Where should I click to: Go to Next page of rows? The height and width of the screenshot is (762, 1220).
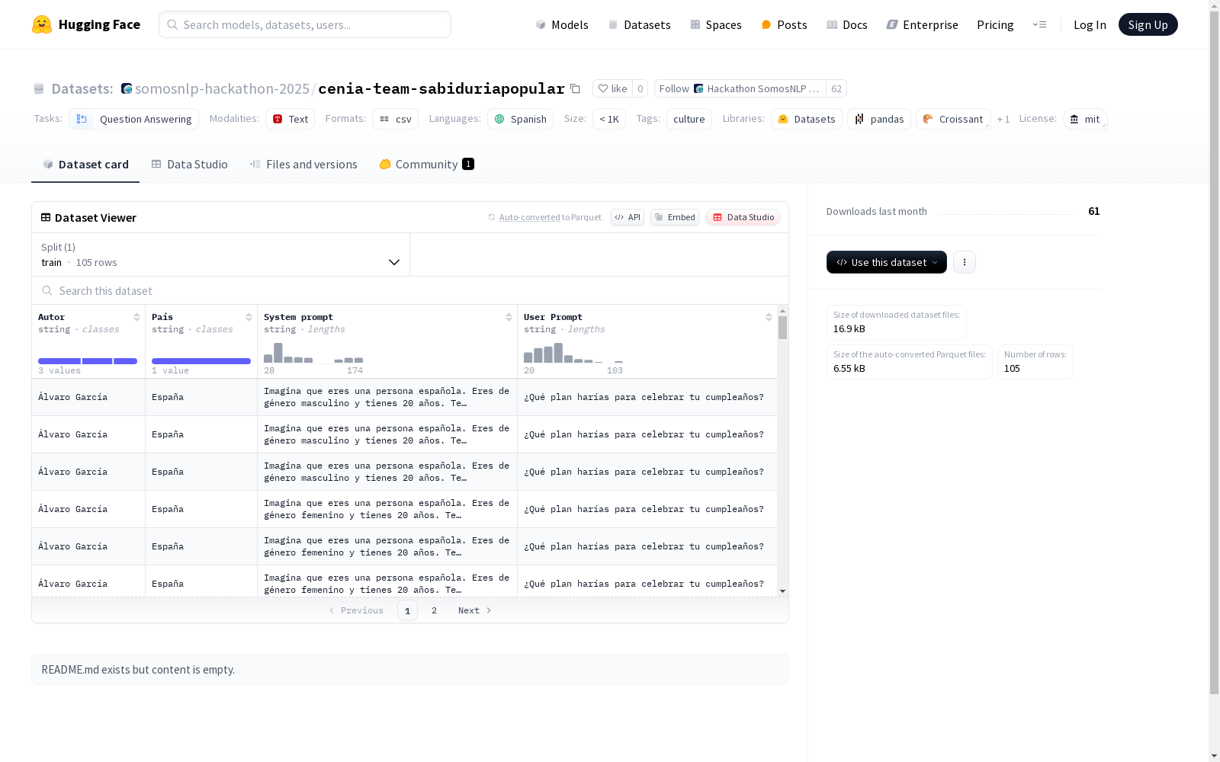(x=475, y=610)
